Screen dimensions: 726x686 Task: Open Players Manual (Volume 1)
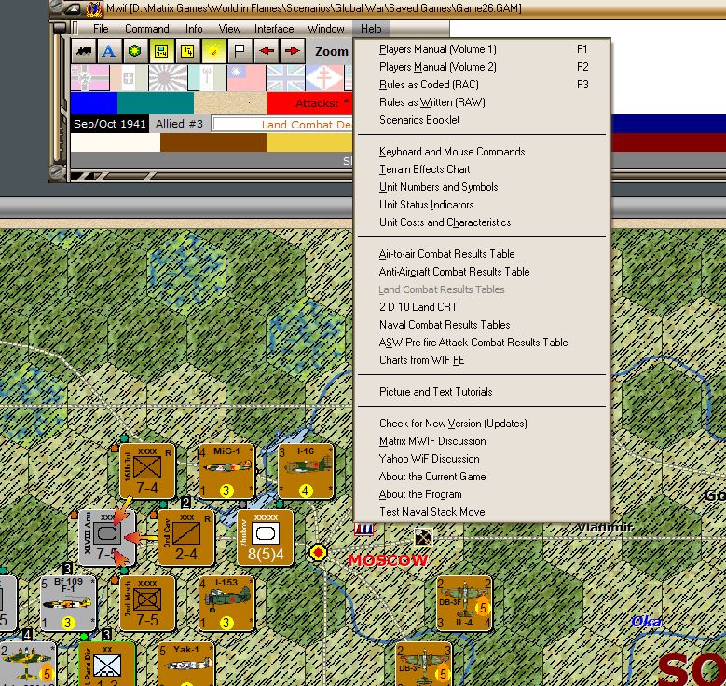coord(483,49)
